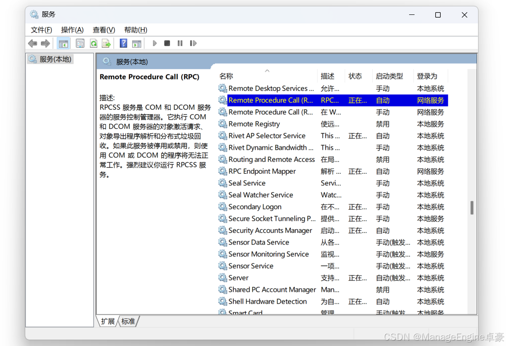Open the 操作(A) menu
This screenshot has height=346, width=506.
pyautogui.click(x=72, y=30)
